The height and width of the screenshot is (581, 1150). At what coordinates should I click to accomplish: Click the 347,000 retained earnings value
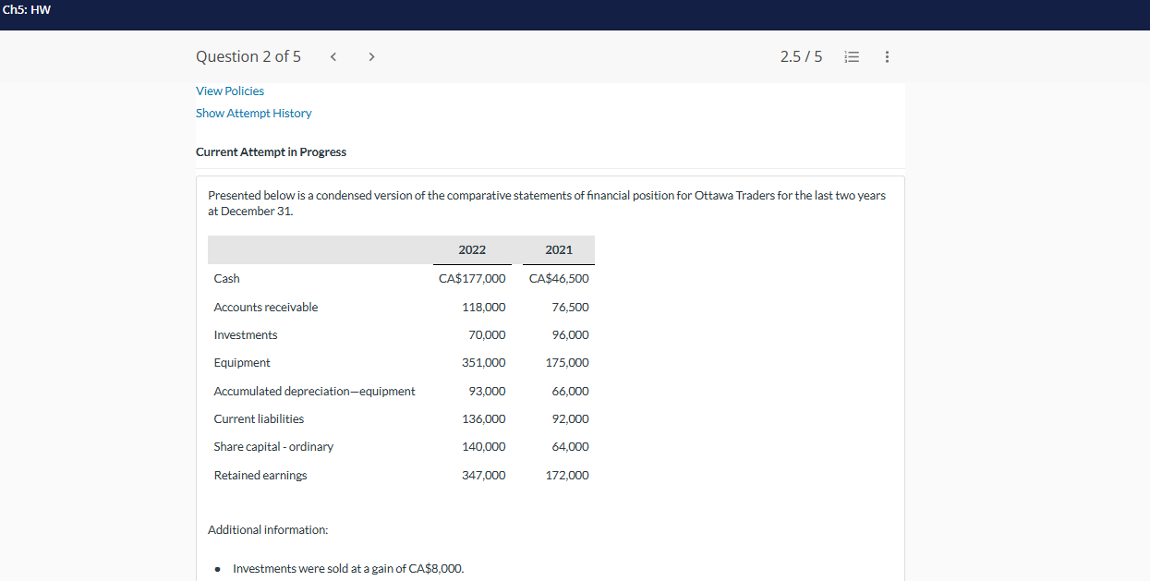[x=484, y=475]
